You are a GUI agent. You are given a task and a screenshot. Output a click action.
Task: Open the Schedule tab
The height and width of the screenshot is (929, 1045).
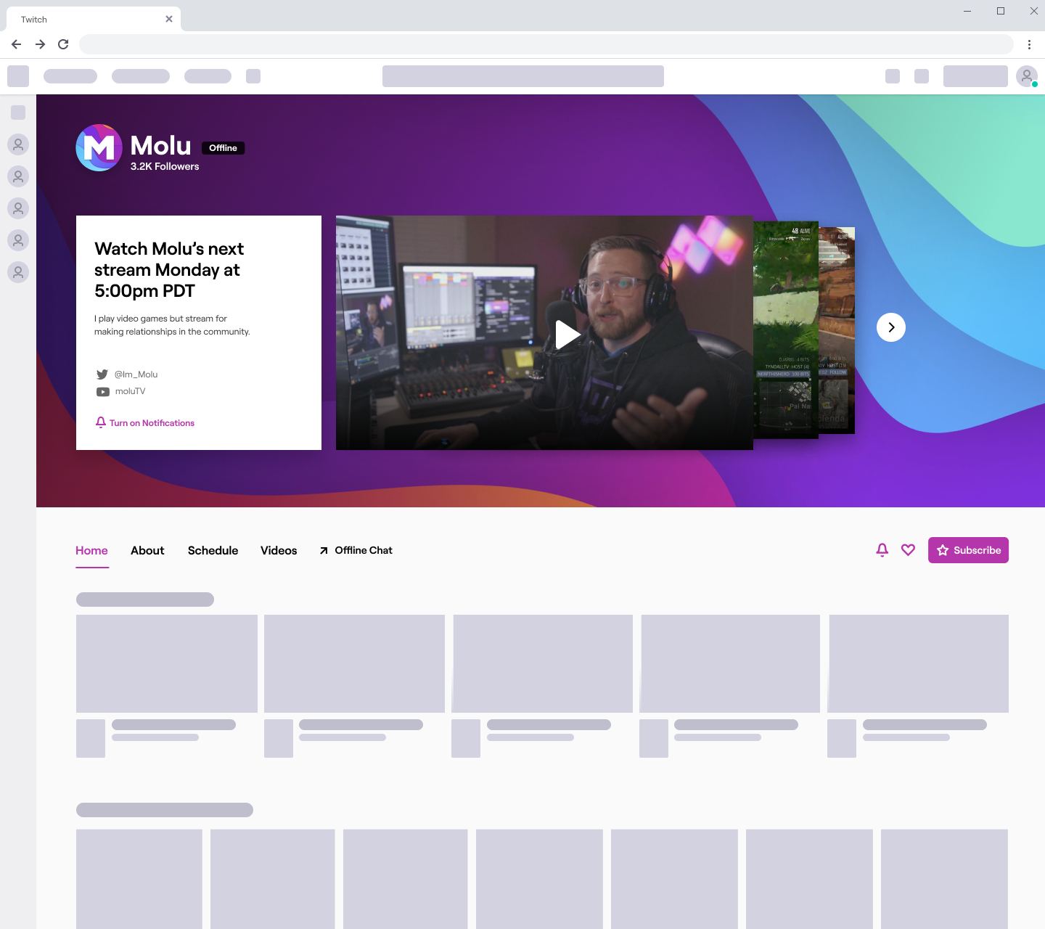point(213,551)
